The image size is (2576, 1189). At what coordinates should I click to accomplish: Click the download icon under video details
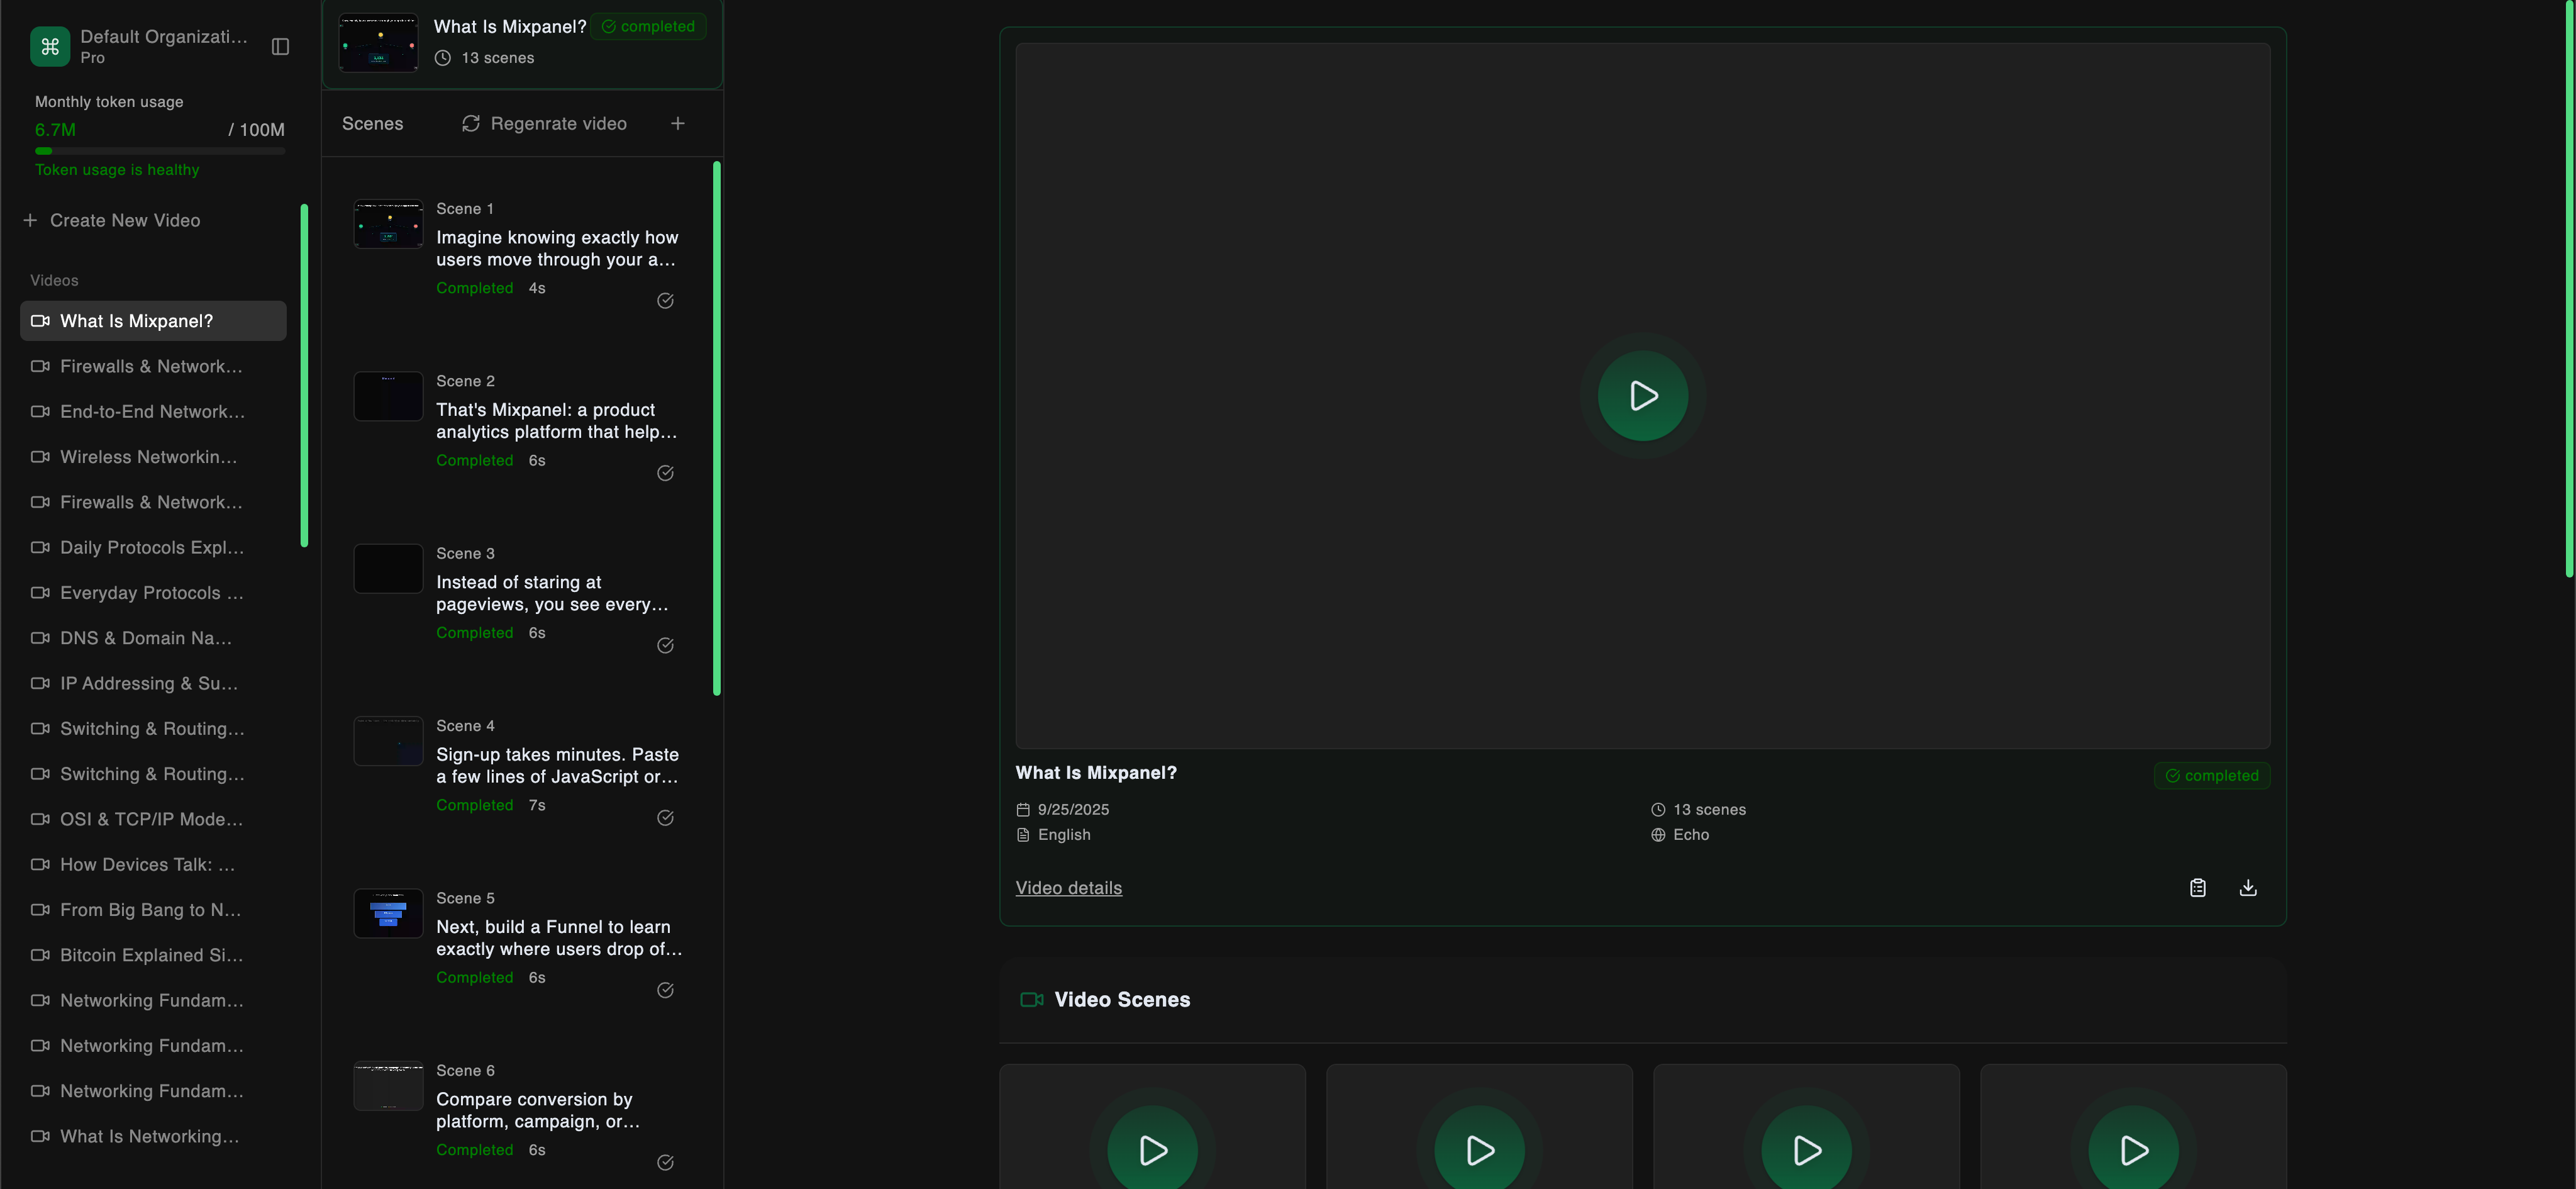[2248, 887]
